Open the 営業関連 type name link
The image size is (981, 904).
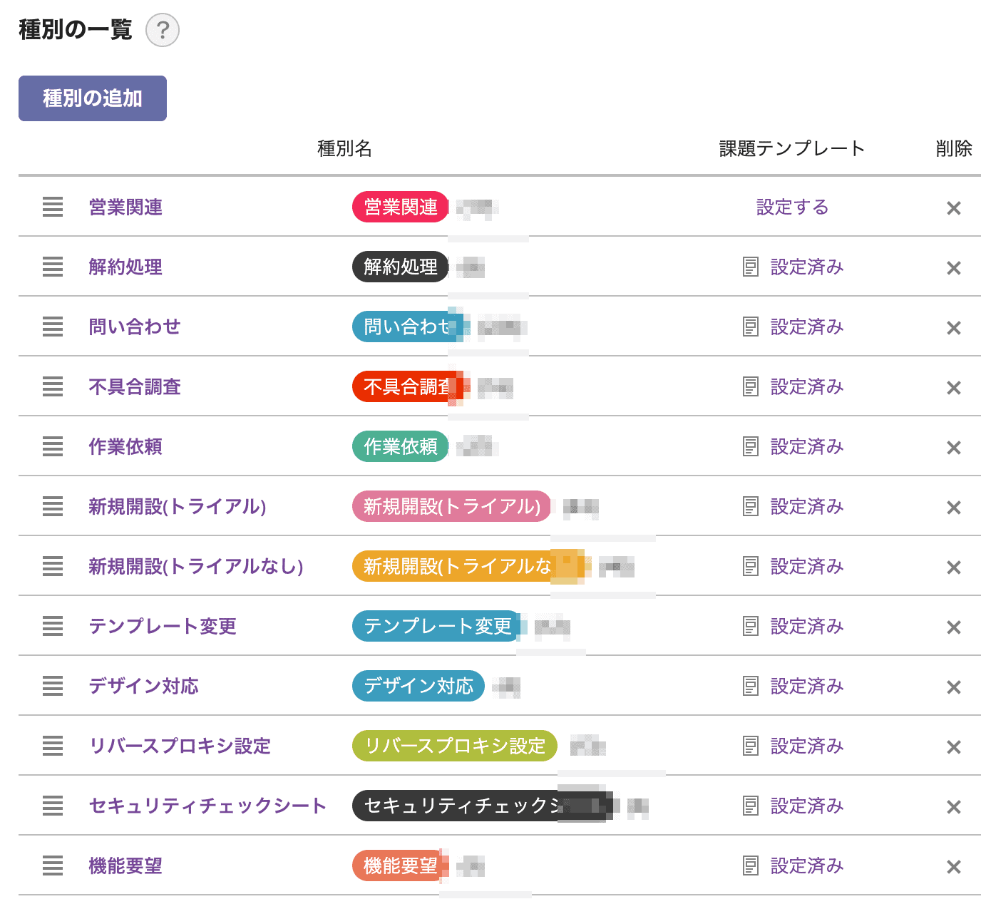tap(125, 207)
